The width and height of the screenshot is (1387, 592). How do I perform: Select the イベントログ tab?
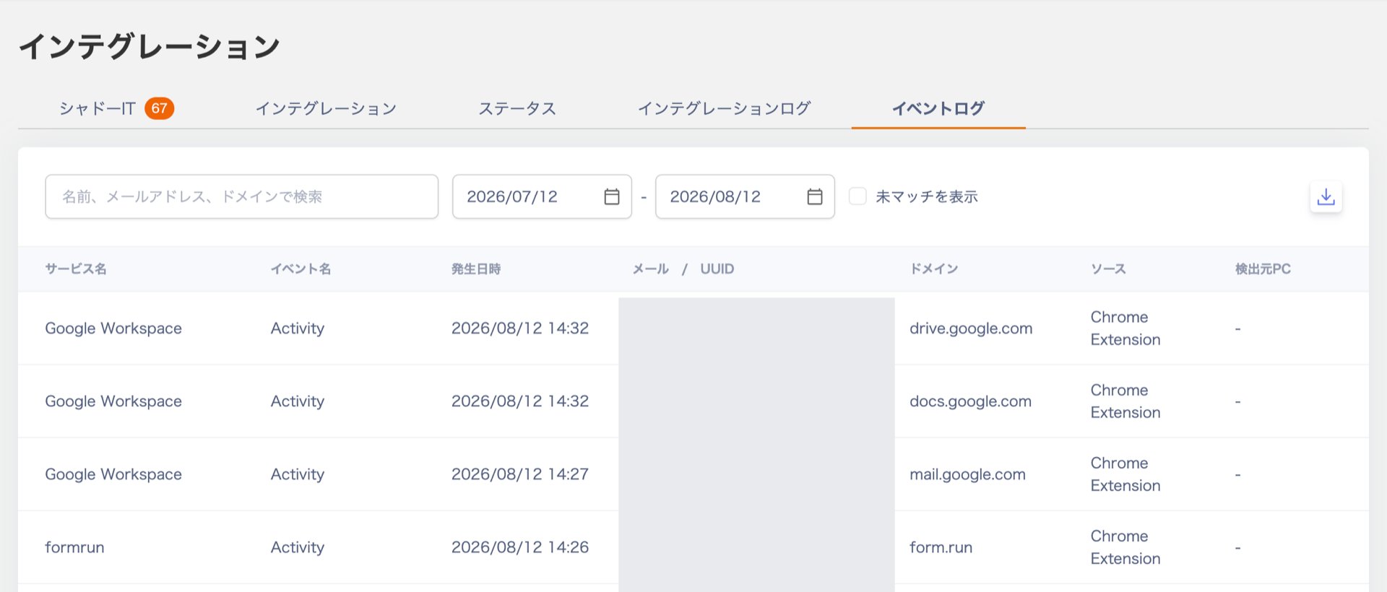[938, 108]
